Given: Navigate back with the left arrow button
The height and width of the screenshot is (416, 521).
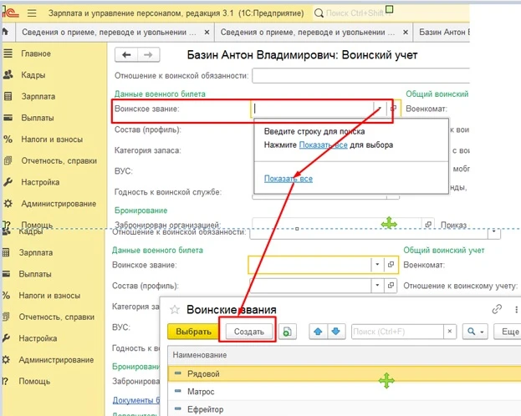Looking at the screenshot, I should [x=126, y=55].
